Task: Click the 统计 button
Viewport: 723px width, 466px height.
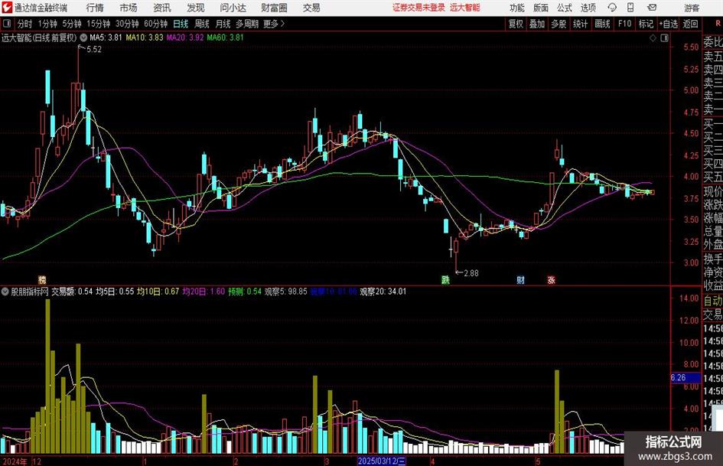Action: (x=580, y=24)
